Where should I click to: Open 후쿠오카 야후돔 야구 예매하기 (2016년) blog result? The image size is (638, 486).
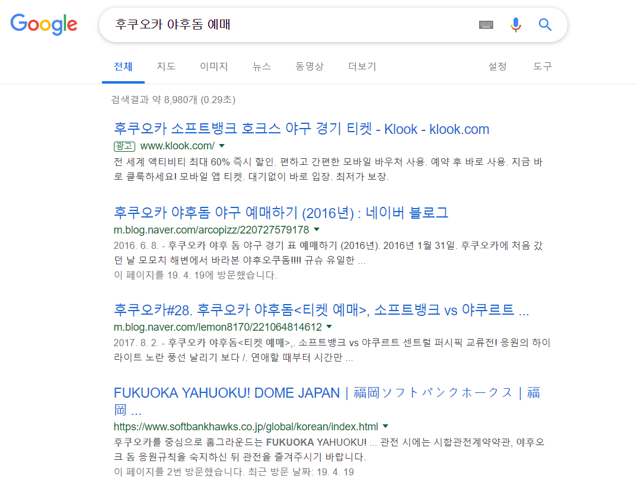(x=280, y=213)
